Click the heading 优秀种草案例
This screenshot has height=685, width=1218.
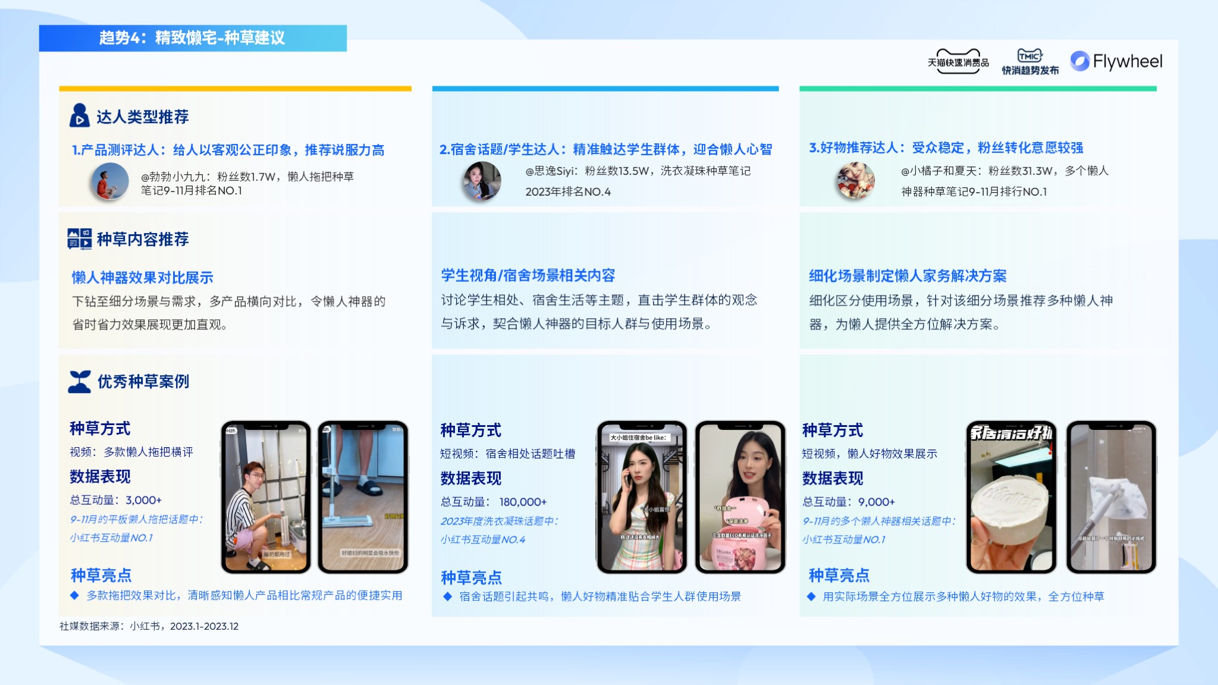pos(143,381)
